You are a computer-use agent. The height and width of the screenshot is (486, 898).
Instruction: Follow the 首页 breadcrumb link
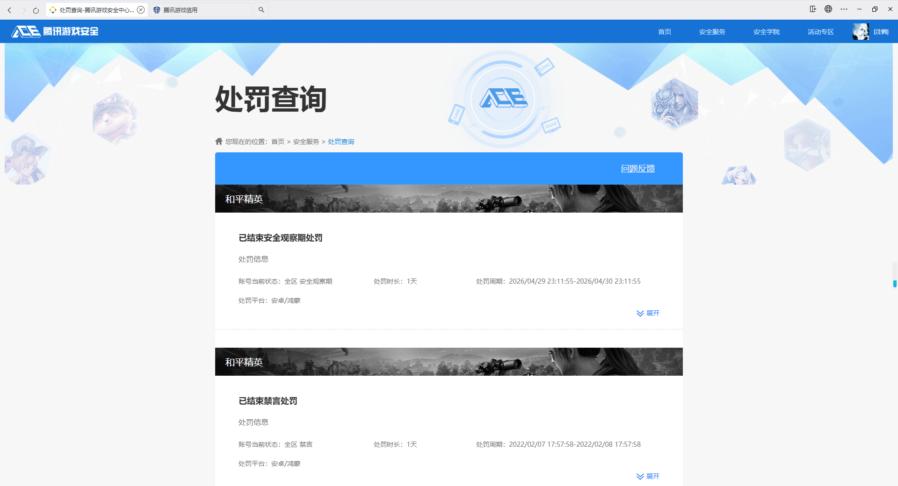tap(278, 142)
